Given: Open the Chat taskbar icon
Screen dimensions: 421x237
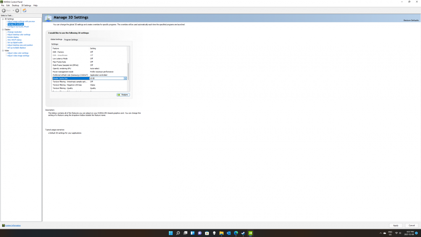Looking at the screenshot, I should [x=200, y=233].
